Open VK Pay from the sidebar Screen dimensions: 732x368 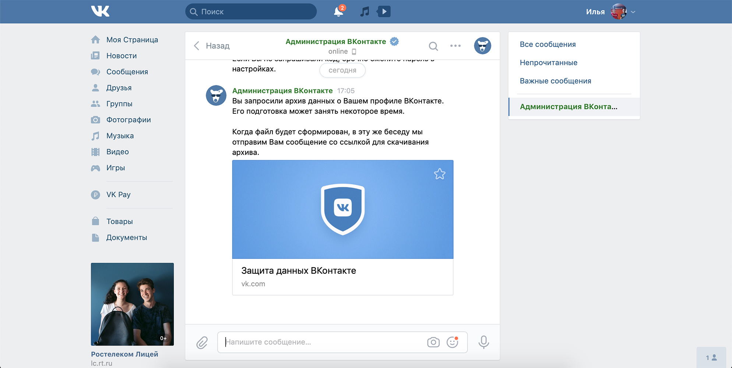point(118,195)
